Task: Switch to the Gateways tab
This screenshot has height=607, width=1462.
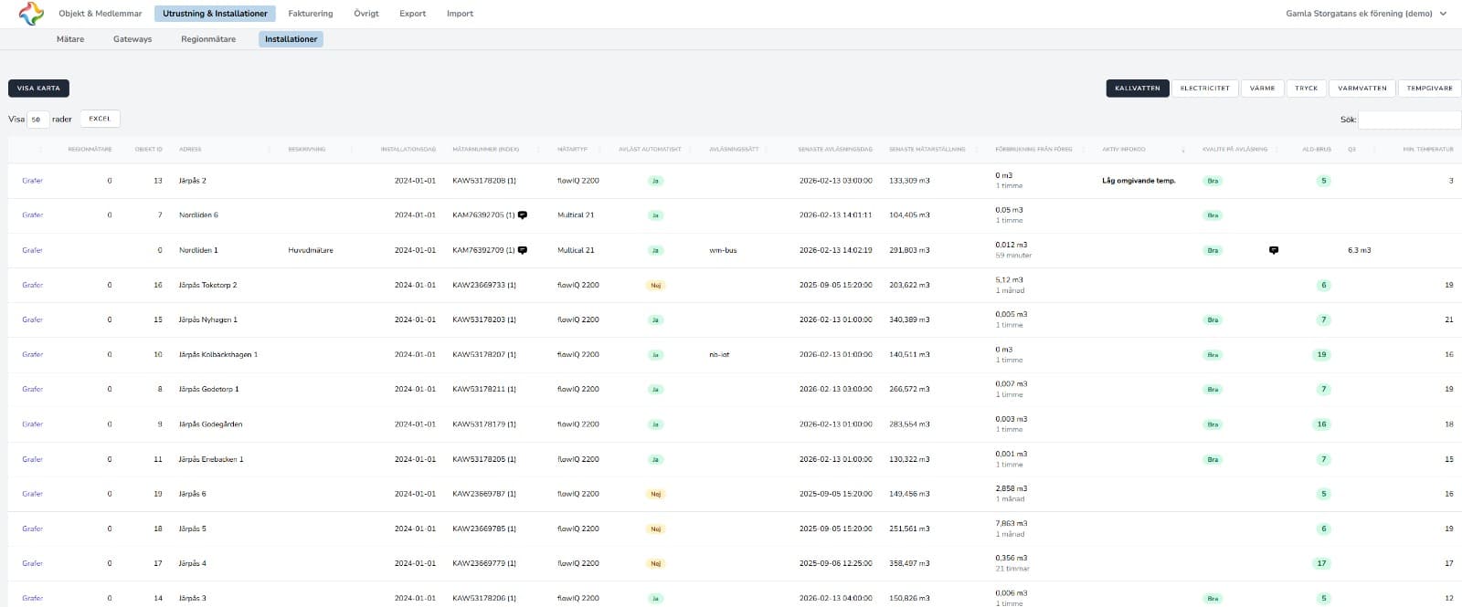Action: tap(132, 39)
